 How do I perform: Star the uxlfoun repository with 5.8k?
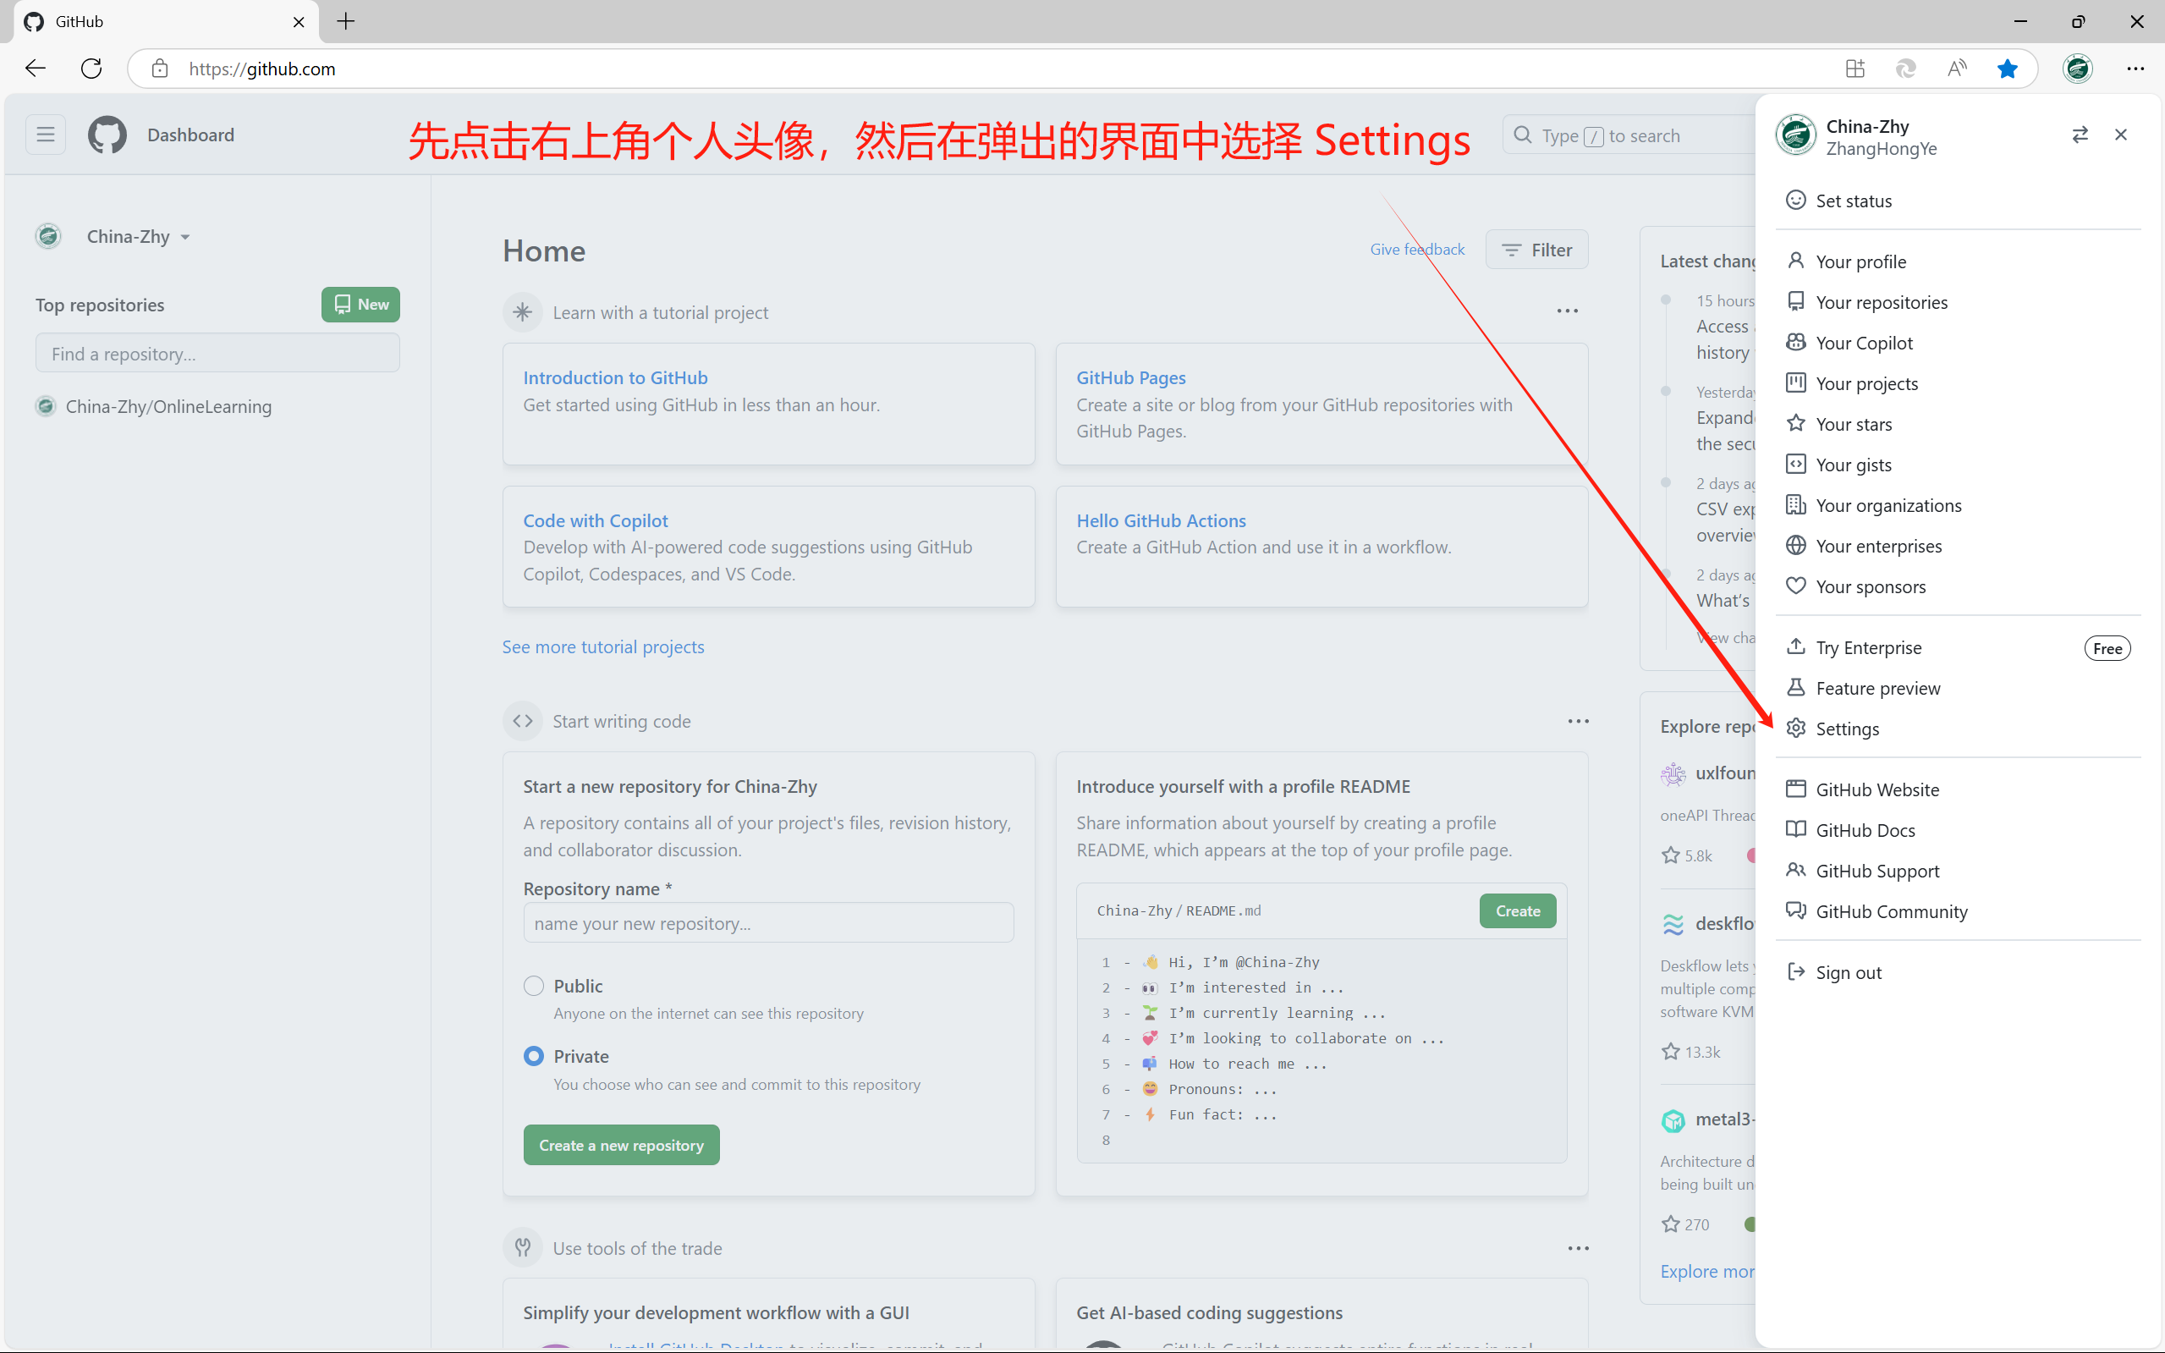pos(1670,855)
